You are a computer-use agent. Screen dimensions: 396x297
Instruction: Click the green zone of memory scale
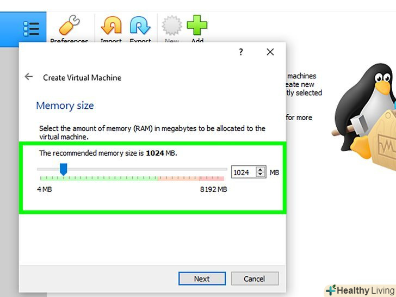(99, 178)
